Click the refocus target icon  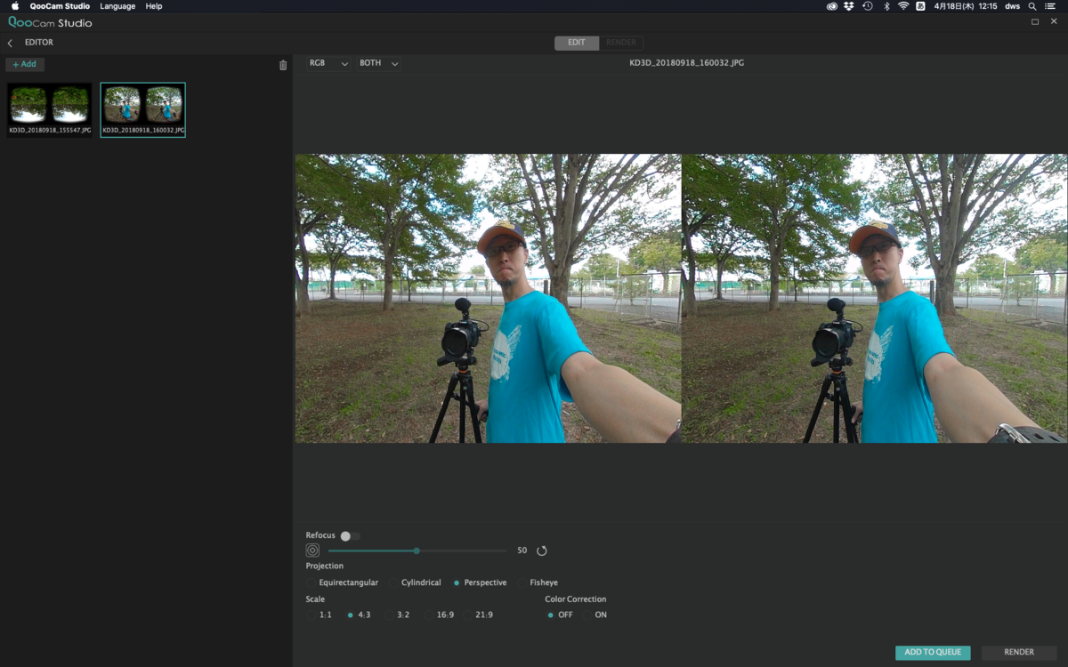312,550
